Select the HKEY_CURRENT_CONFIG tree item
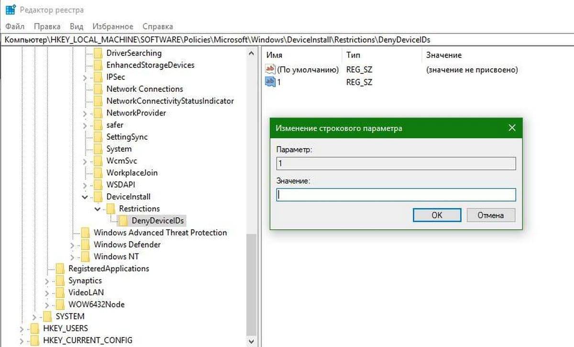 (88, 340)
